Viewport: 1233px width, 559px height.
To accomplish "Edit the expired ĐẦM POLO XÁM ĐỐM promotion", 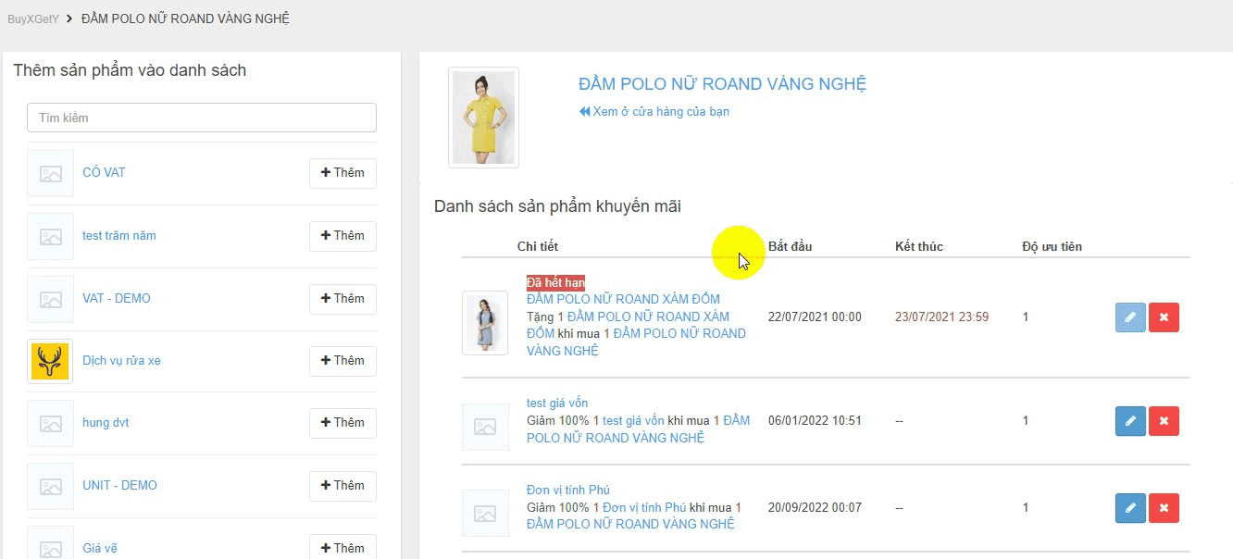I will (1130, 317).
